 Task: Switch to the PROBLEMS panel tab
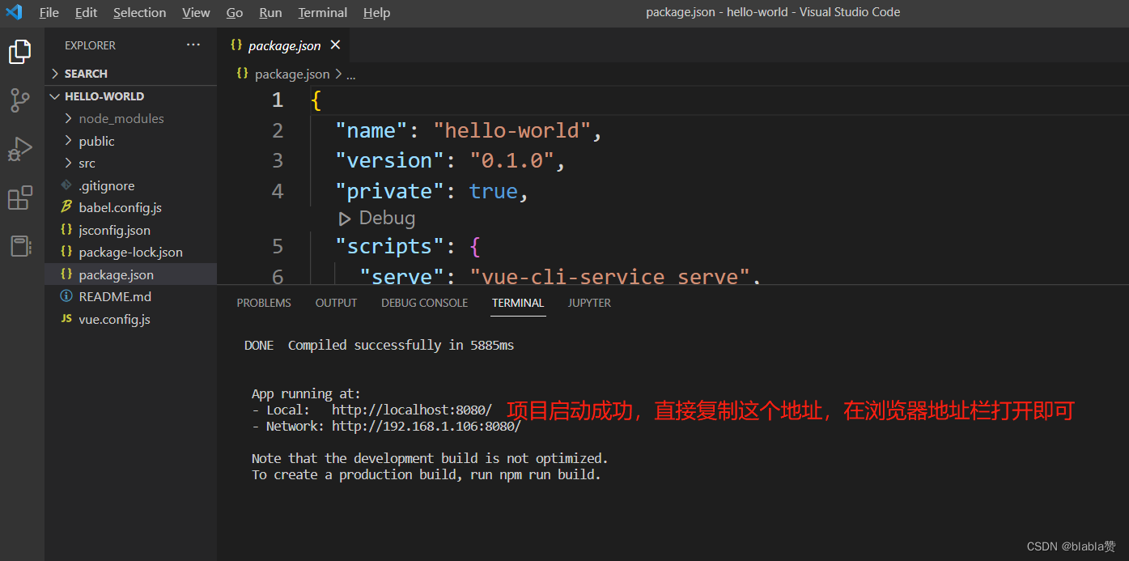tap(264, 303)
